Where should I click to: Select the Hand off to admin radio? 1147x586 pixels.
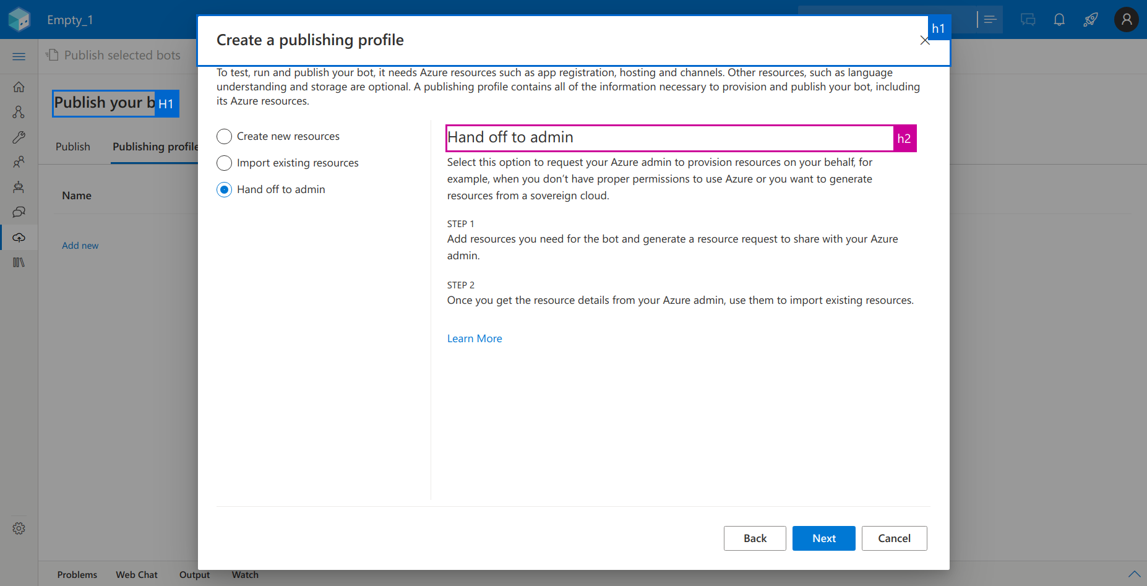click(224, 189)
